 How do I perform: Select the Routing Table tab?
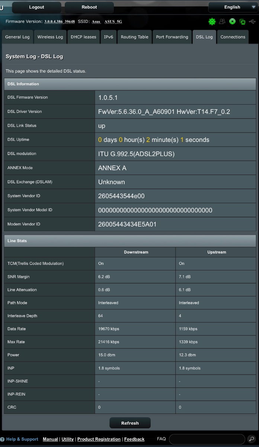[134, 37]
